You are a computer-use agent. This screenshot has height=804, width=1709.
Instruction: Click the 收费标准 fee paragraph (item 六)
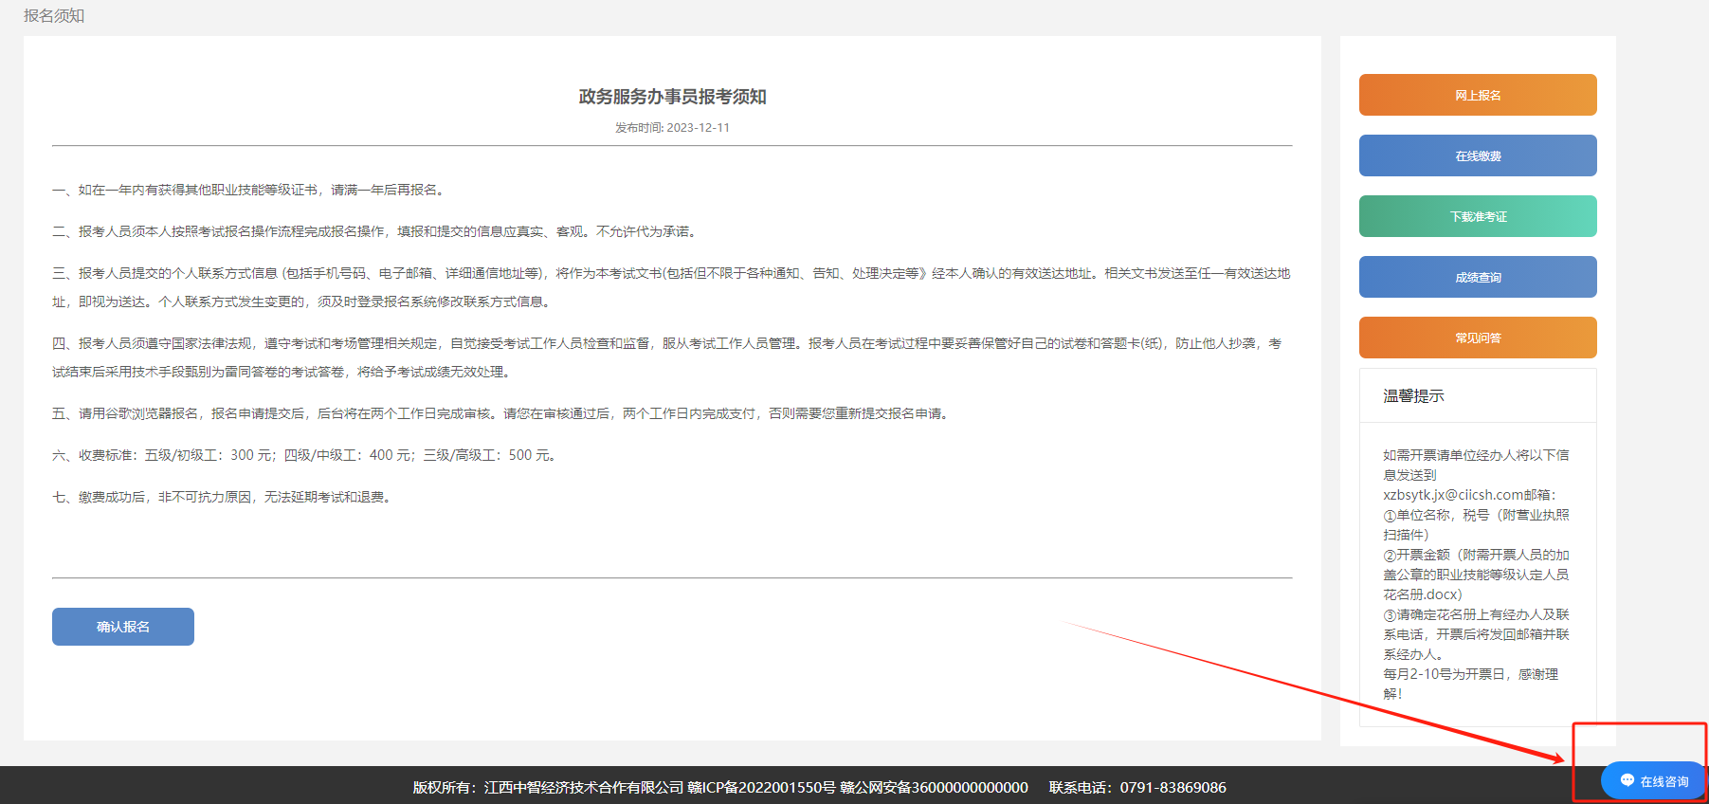click(303, 455)
